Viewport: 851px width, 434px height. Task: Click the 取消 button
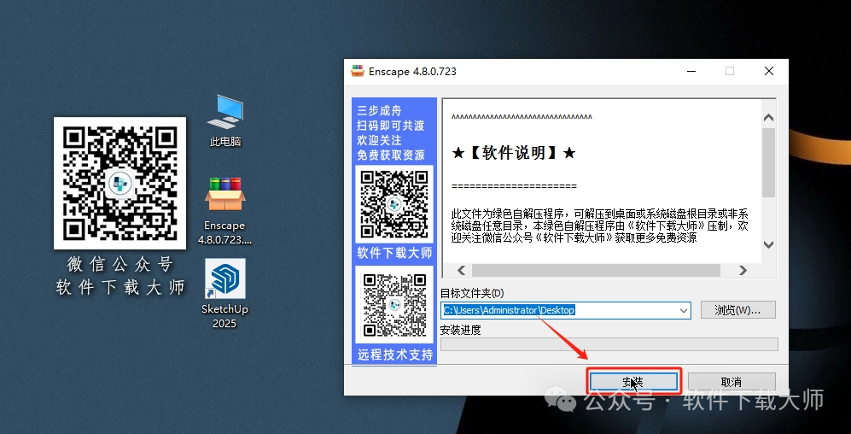pyautogui.click(x=731, y=382)
